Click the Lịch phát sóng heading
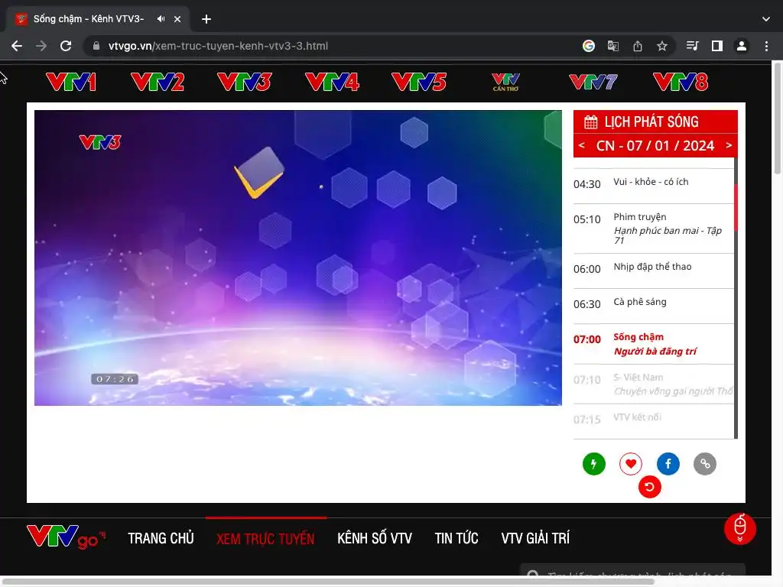Screen dimensions: 783x587 [x=651, y=122]
